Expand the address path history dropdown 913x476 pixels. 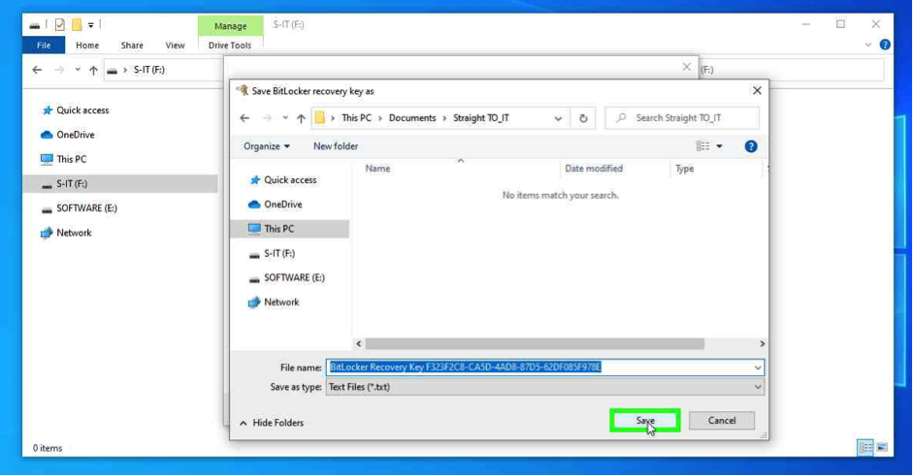(558, 118)
